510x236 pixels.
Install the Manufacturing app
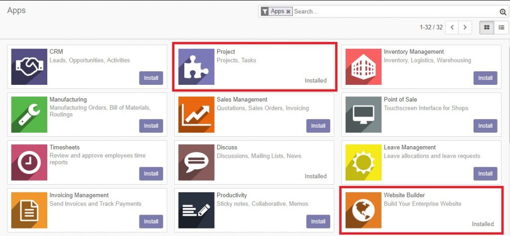pyautogui.click(x=151, y=126)
